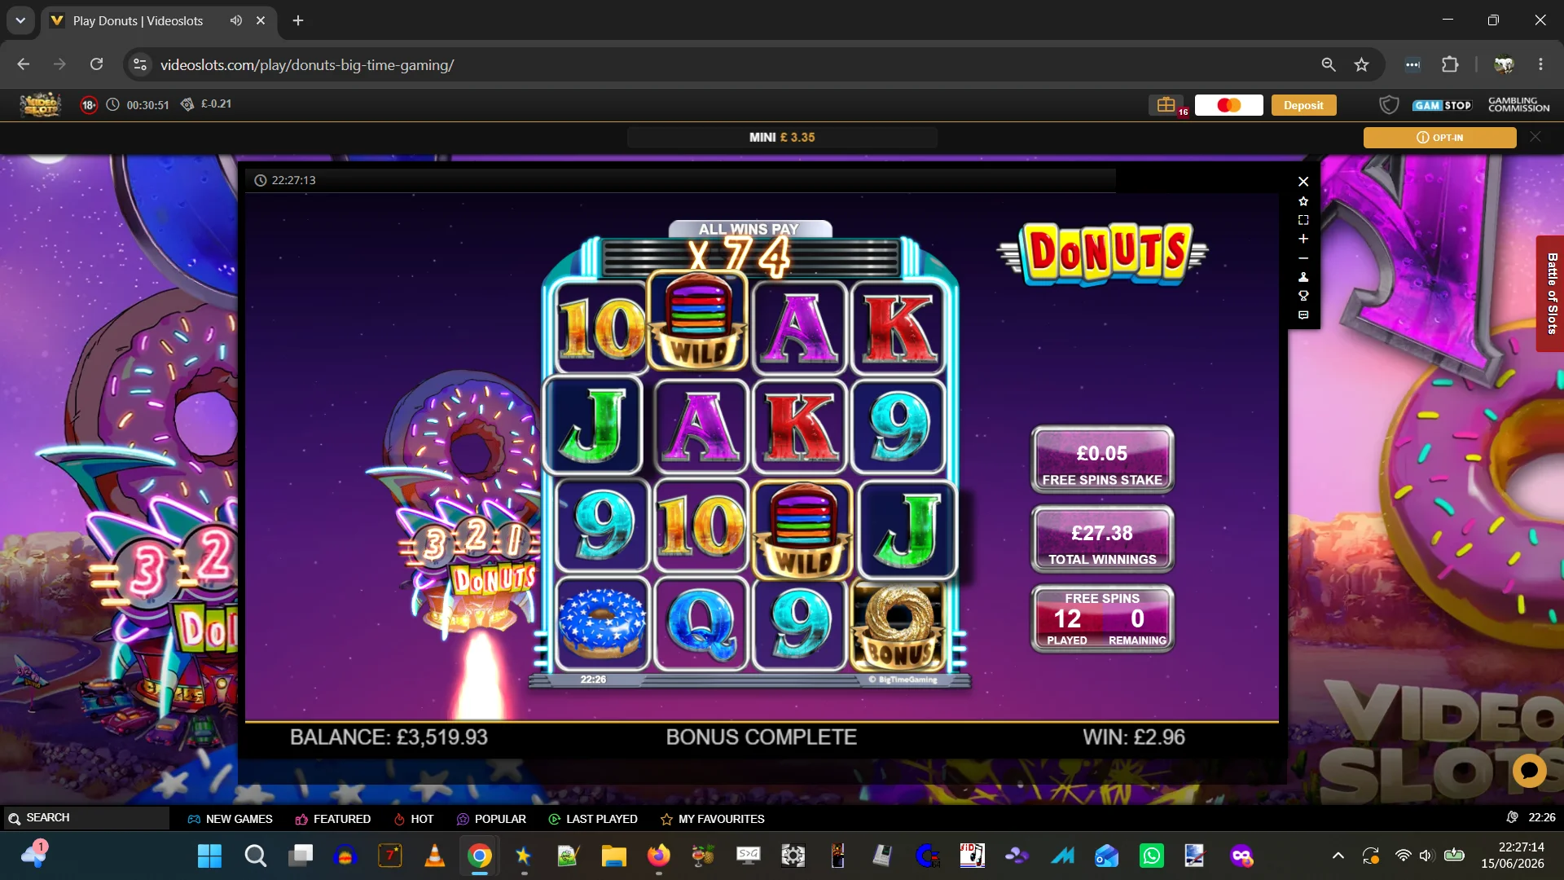Screen dimensions: 1564x880
Task: View site information icon in address bar
Action: pos(140,64)
